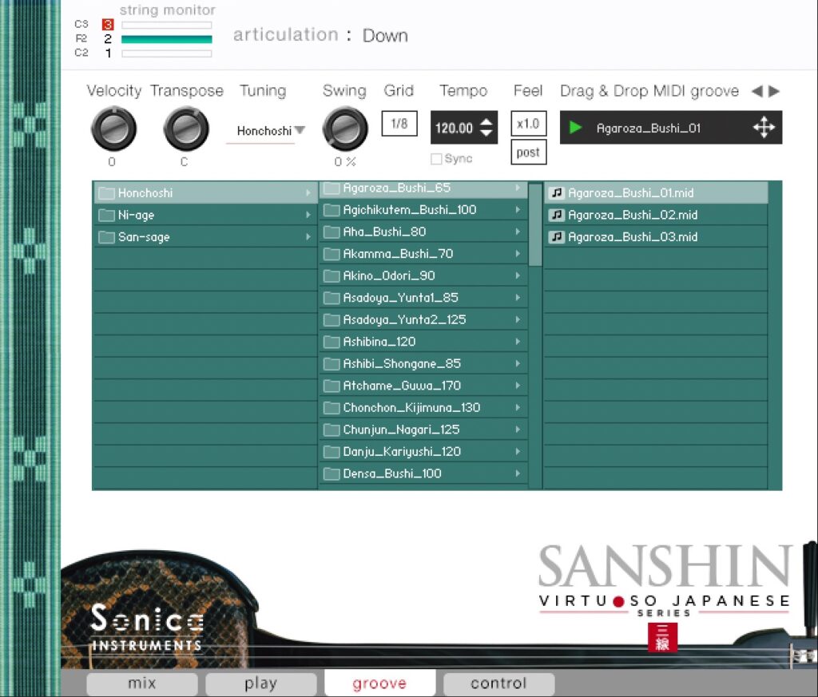Enable the Sync checkbox under Tempo
The height and width of the screenshot is (697, 818).
point(436,159)
